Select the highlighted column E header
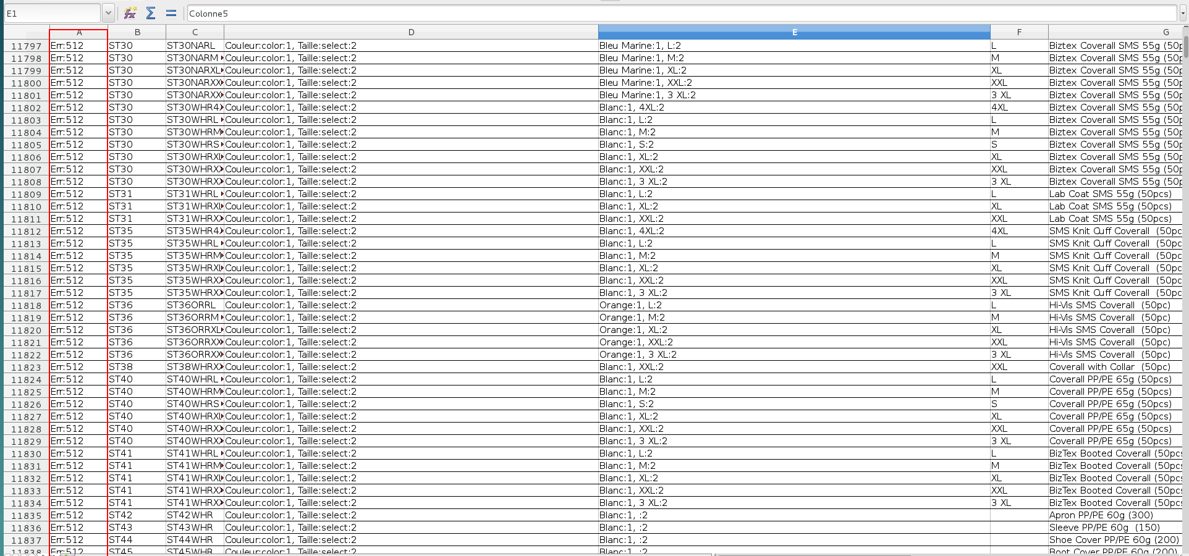This screenshot has width=1189, height=556. click(793, 32)
